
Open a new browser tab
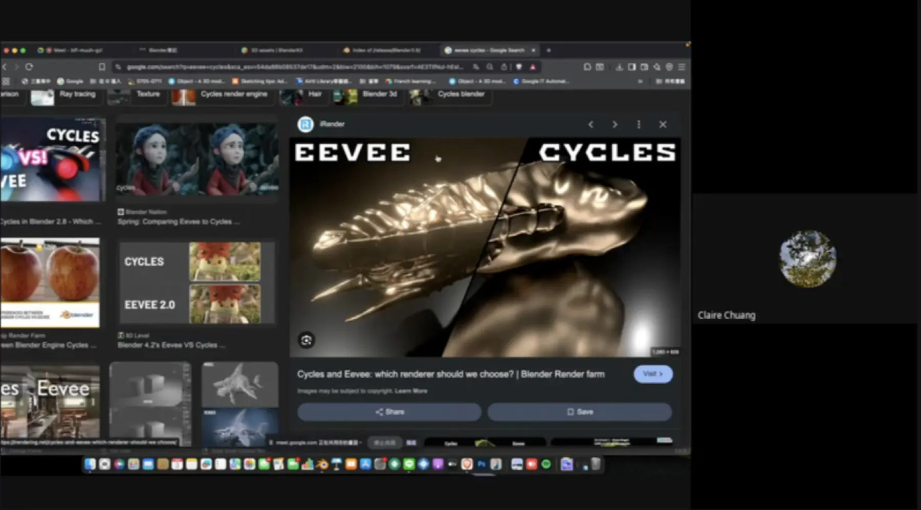tap(549, 50)
